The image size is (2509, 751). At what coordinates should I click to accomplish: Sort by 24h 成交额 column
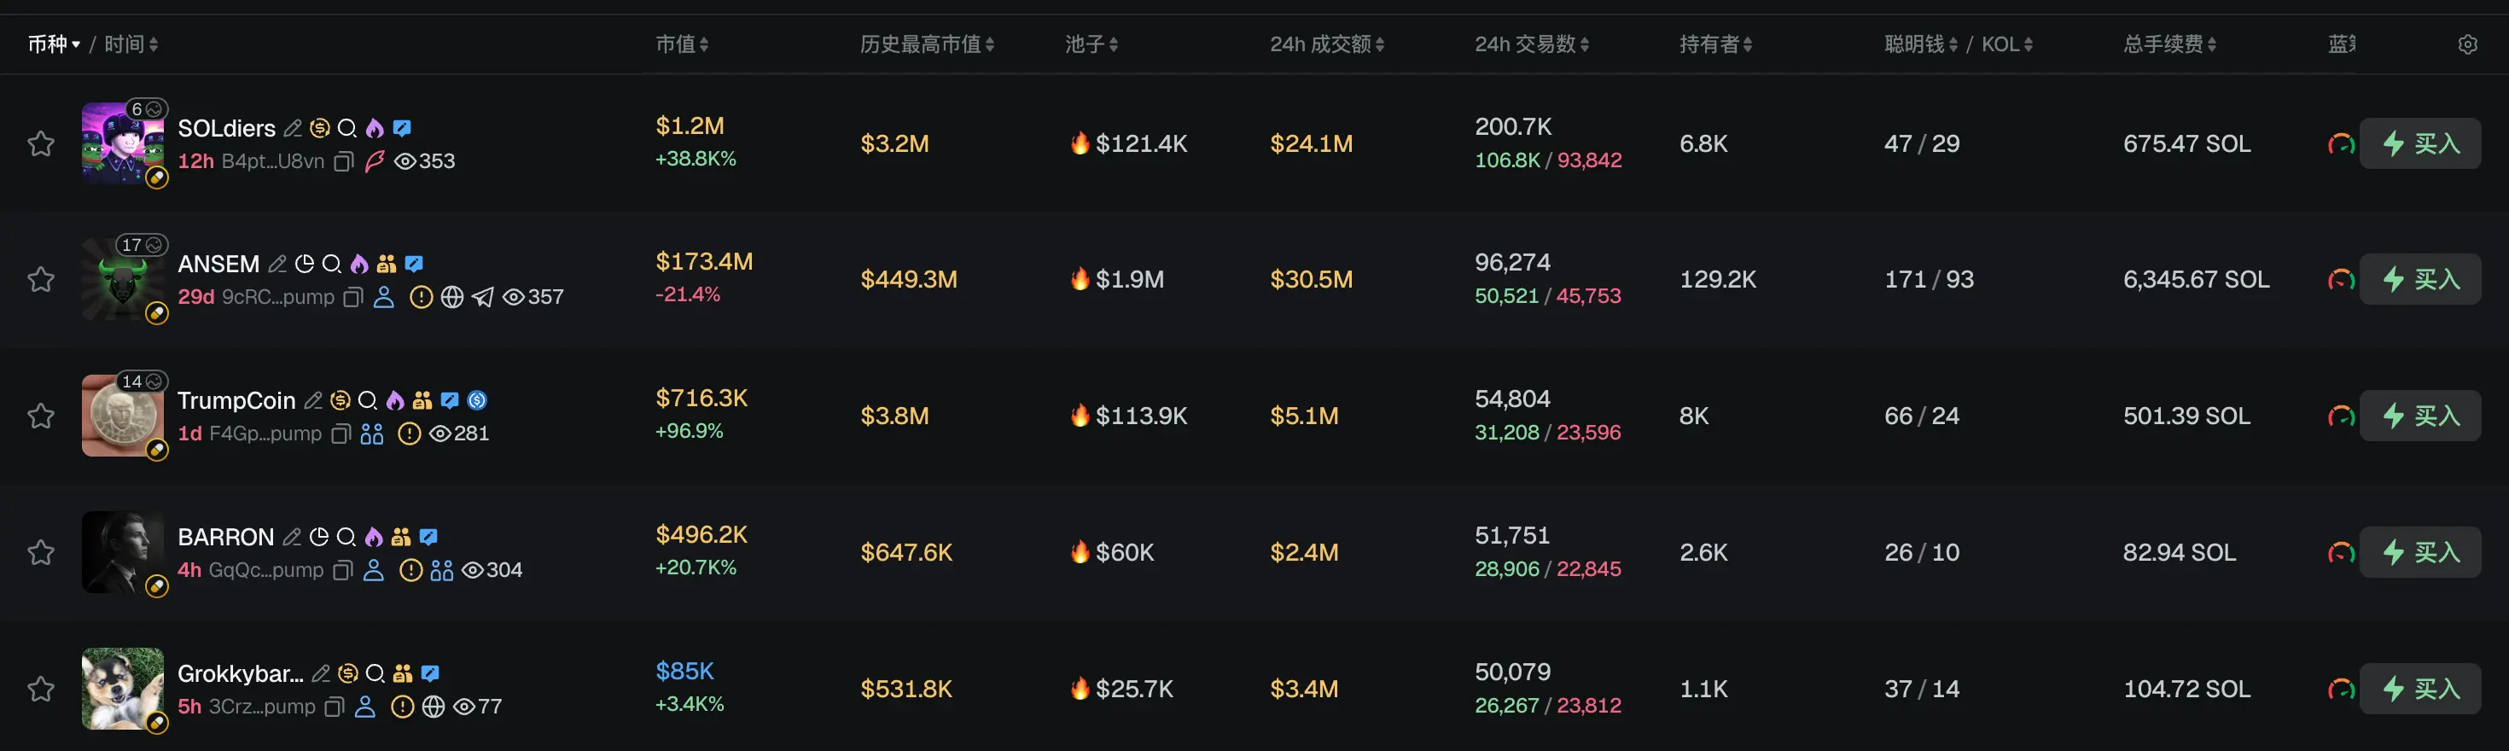pyautogui.click(x=1328, y=45)
